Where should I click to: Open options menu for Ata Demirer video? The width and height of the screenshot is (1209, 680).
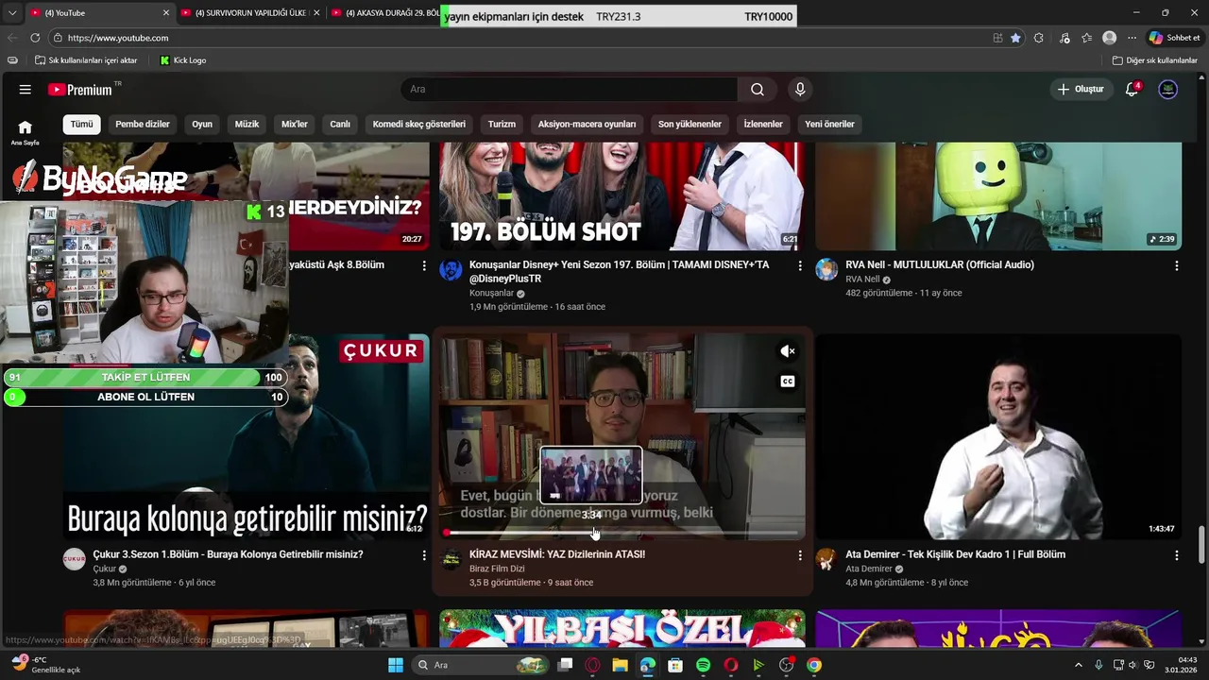(x=1176, y=556)
